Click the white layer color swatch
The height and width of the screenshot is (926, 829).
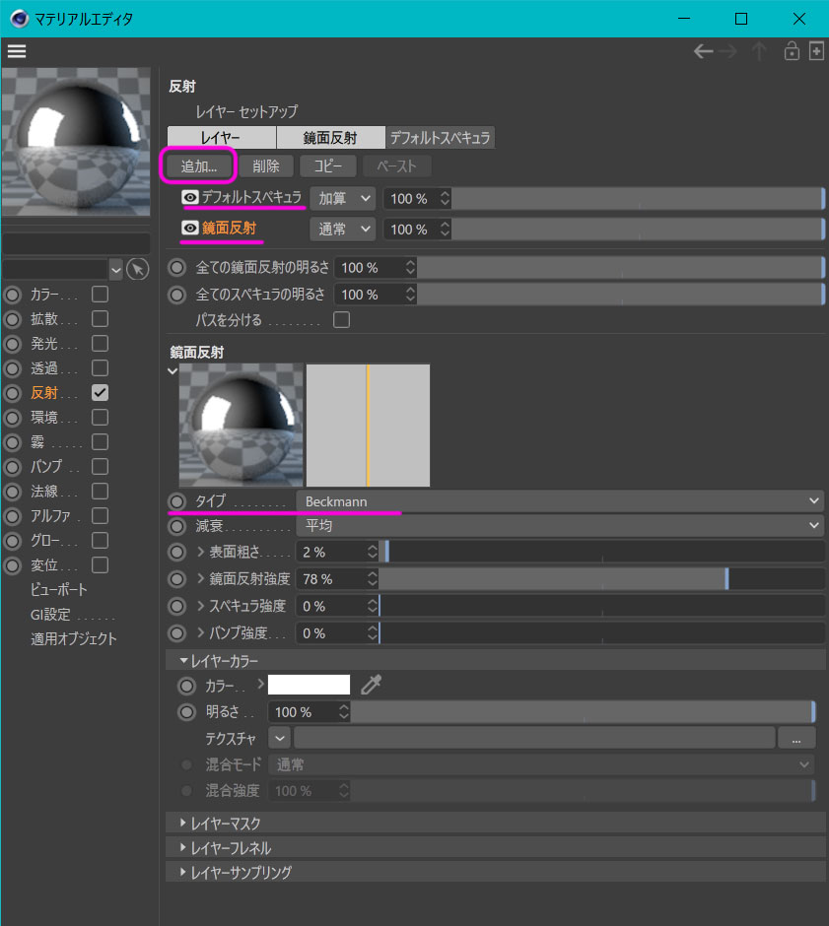(x=309, y=685)
